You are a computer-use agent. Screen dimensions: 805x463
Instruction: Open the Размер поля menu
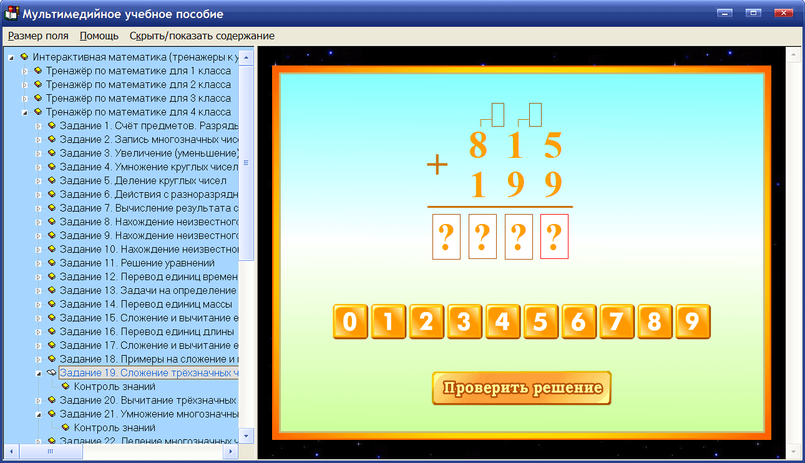38,36
